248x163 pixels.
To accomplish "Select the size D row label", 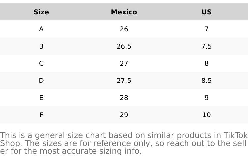I will tap(41, 81).
